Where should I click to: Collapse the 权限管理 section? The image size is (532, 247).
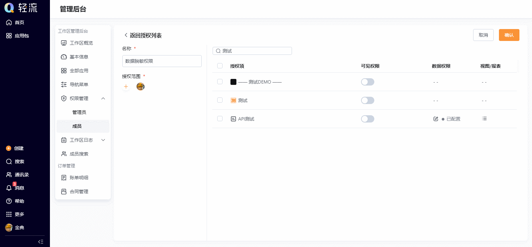103,98
